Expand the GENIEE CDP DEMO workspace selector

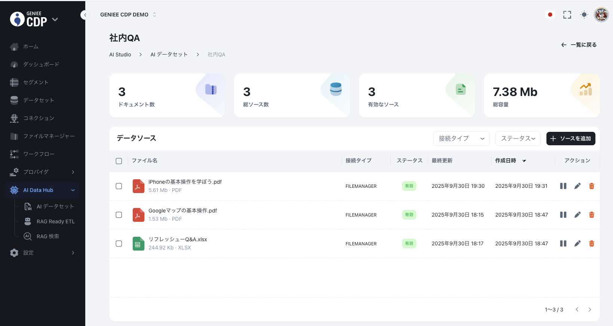(128, 15)
